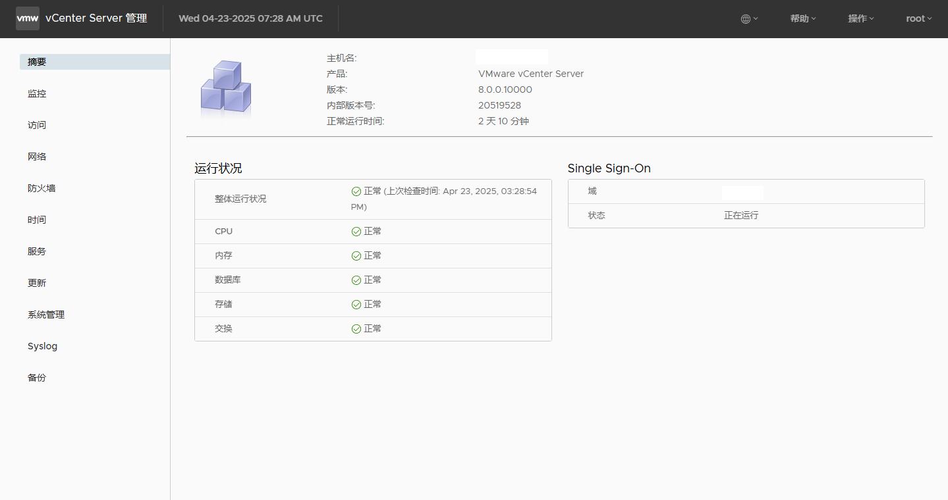Viewport: 948px width, 500px height.
Task: Click the vCenter Server 管理 title
Action: click(96, 18)
